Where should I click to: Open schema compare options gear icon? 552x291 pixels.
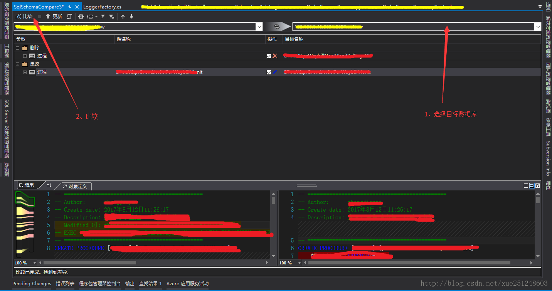(x=81, y=17)
